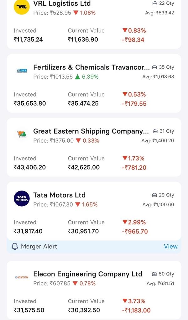188x320 pixels.
Task: Select Elecon Engineering Company Ltd title
Action: point(88,274)
